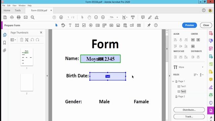Go to next page arrow
Viewport: 215px width, 121px height.
coord(61,17)
